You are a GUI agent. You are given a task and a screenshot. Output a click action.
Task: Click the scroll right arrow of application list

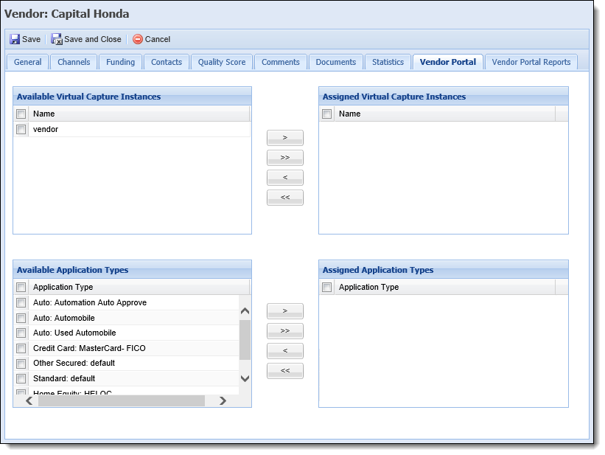[223, 401]
